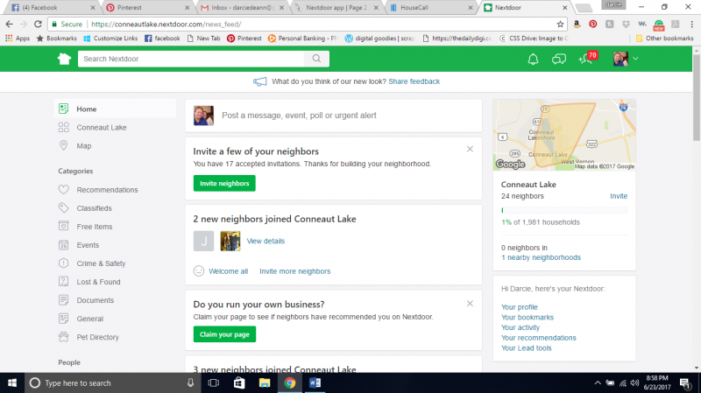
Task: Click the neighborhood households progress bar
Action: pos(563,210)
